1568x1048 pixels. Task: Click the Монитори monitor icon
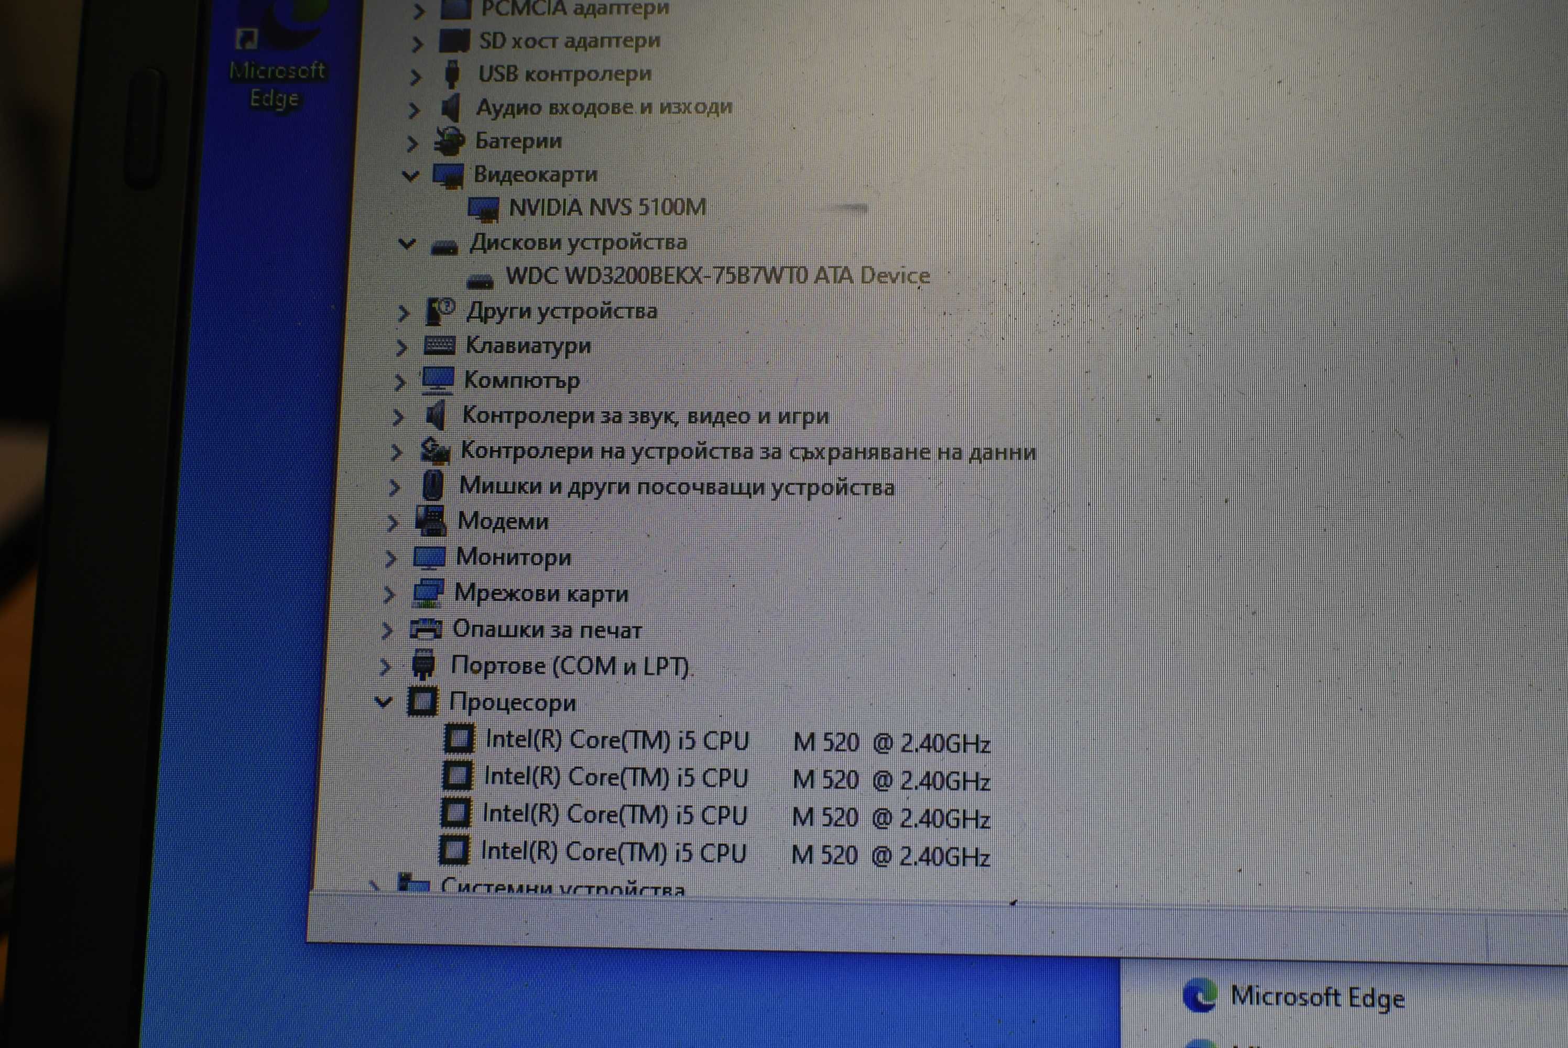[429, 558]
